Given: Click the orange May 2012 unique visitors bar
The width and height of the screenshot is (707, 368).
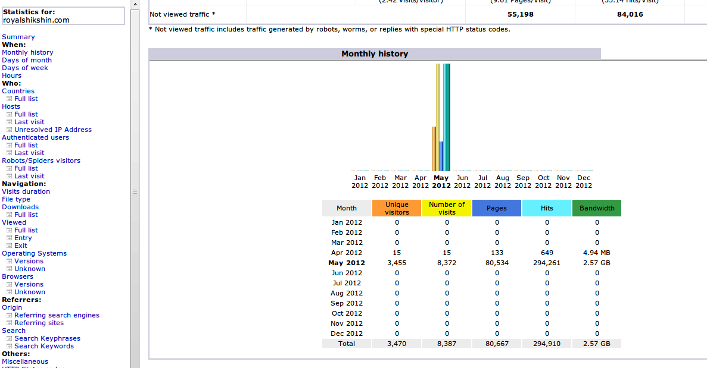Looking at the screenshot, I should pyautogui.click(x=434, y=149).
